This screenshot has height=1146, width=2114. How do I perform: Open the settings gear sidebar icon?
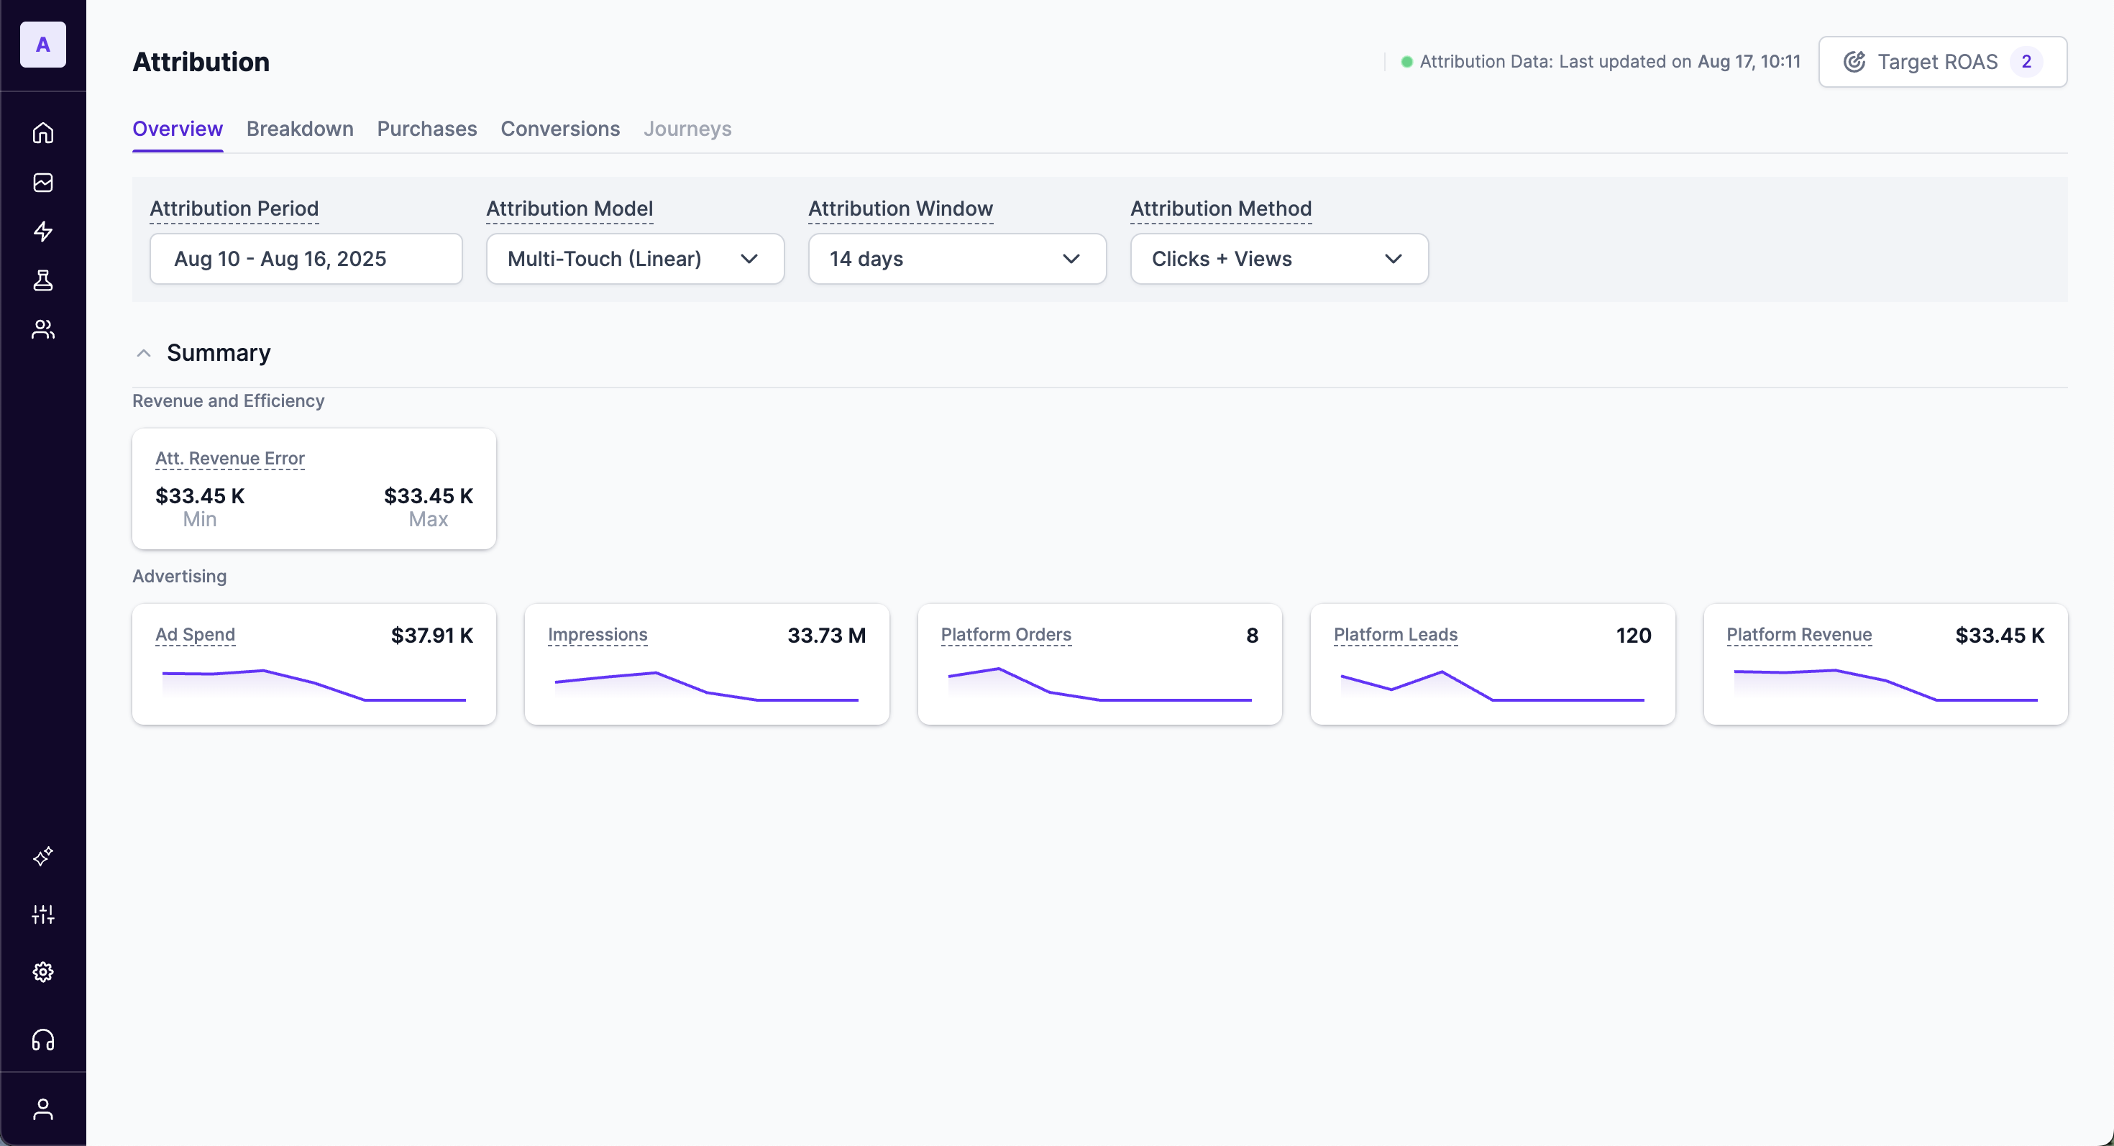pyautogui.click(x=42, y=972)
